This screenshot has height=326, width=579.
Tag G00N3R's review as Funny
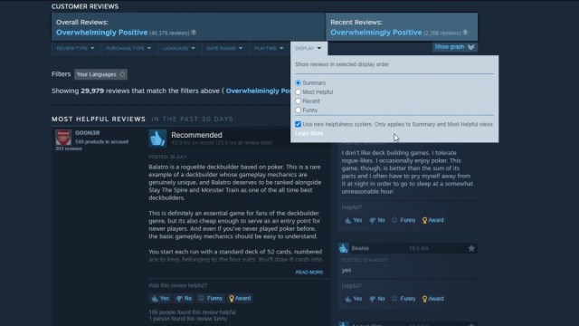211,298
